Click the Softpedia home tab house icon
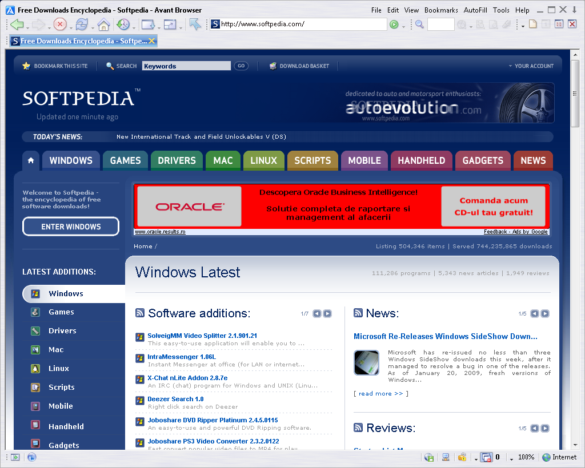 pyautogui.click(x=31, y=160)
